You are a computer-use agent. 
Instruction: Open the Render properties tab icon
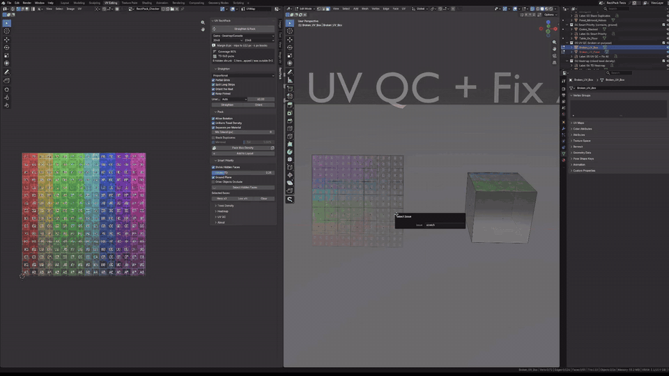point(564,88)
